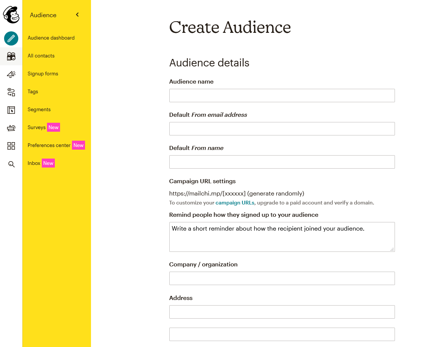Click the Mailchimp Freddie logo

tap(11, 15)
